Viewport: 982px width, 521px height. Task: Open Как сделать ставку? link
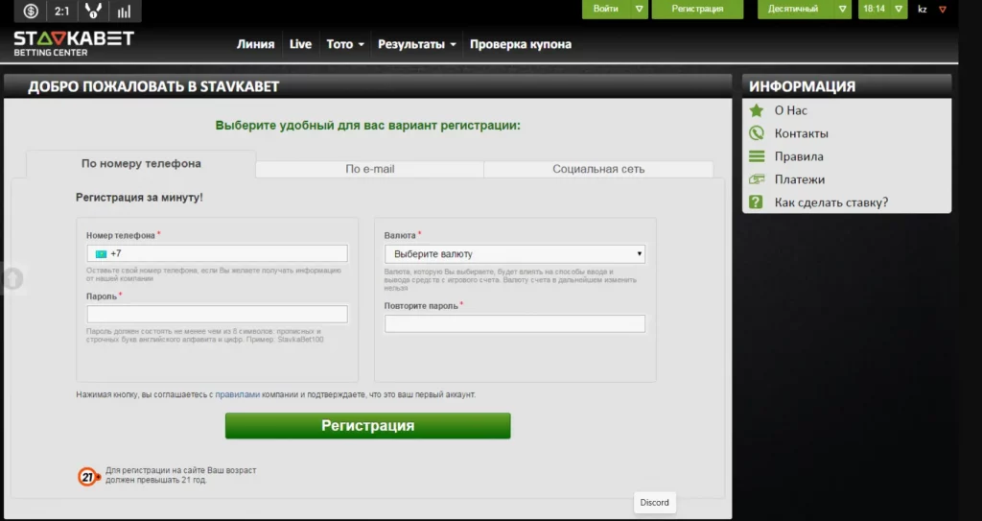click(831, 201)
